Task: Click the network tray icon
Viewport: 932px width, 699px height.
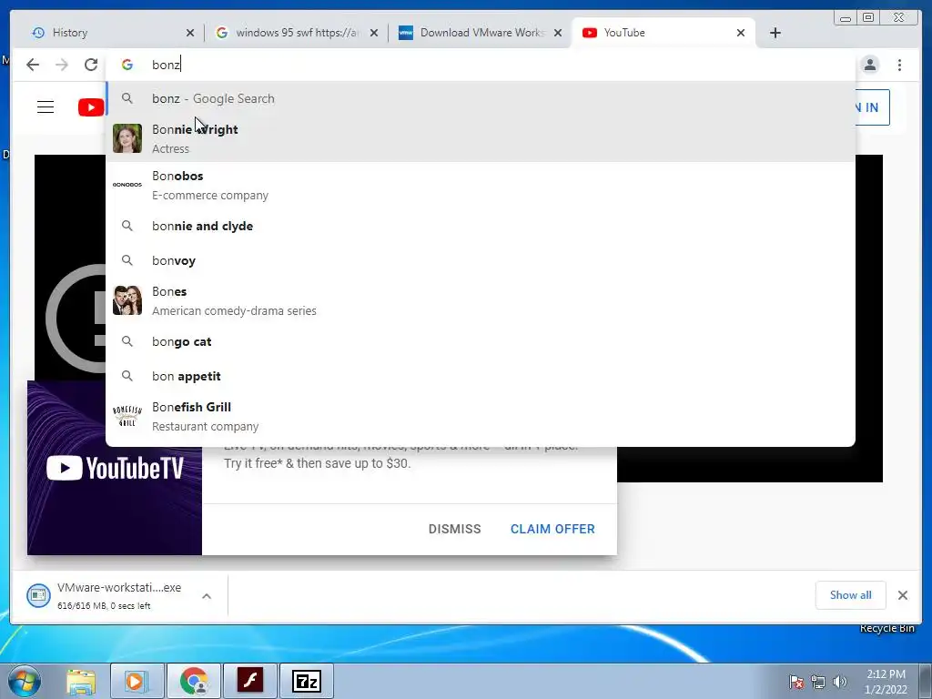Action: [818, 682]
